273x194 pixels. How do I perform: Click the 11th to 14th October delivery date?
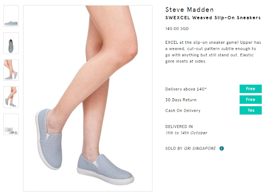(x=186, y=133)
